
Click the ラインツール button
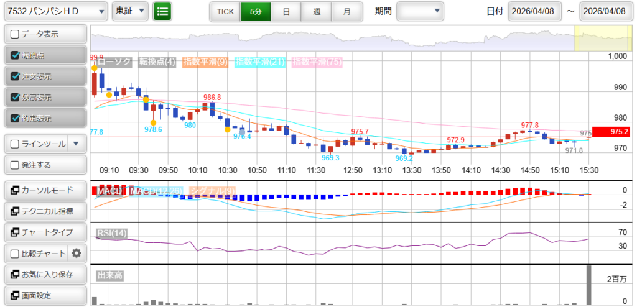tap(37, 144)
